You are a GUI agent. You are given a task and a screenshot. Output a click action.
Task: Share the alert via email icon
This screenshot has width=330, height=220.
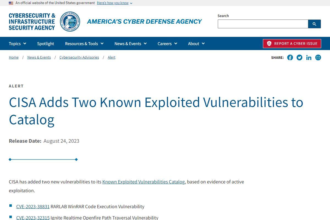[x=318, y=57]
